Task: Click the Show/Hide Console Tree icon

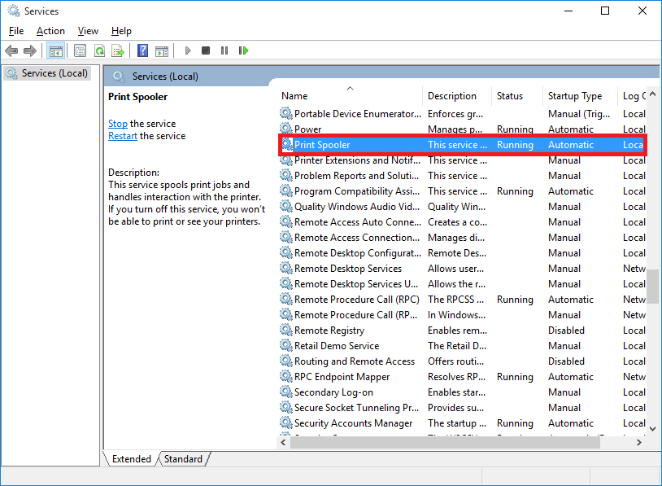Action: coord(55,50)
